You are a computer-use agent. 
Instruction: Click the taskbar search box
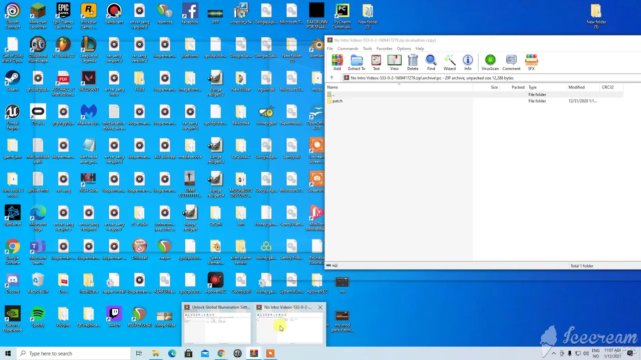(73, 353)
